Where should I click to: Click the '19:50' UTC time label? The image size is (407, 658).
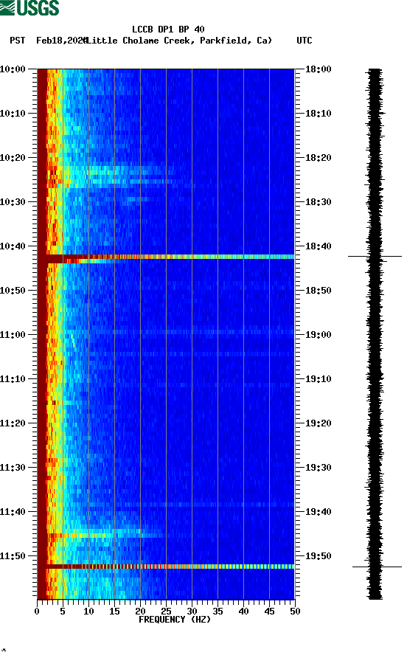point(319,556)
